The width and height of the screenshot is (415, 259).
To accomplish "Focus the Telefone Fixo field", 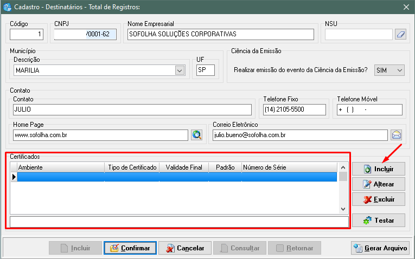I will click(x=293, y=109).
